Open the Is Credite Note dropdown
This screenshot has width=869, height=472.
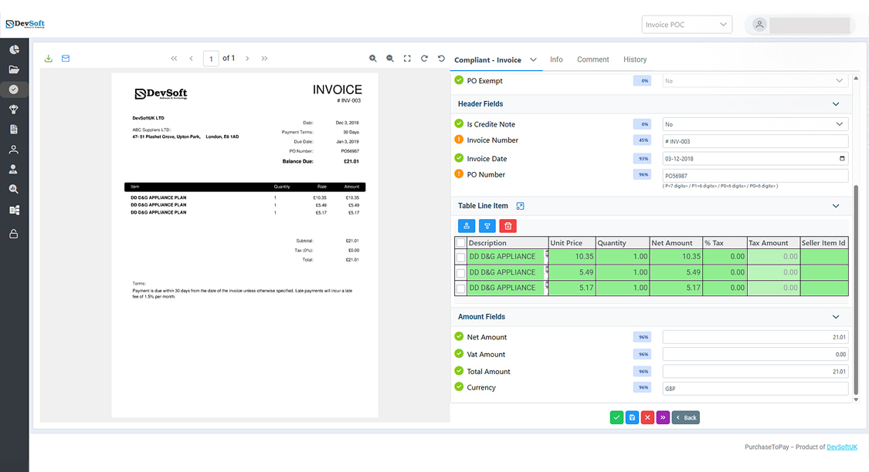click(755, 124)
